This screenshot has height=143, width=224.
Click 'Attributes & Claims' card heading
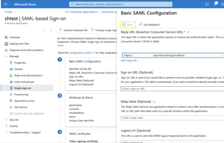click(x=81, y=98)
